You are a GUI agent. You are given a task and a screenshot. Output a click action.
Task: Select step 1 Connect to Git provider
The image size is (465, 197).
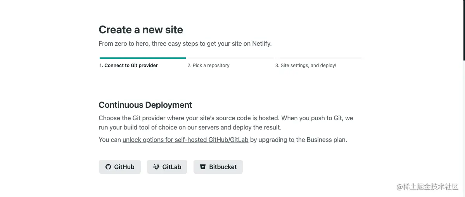(x=128, y=65)
